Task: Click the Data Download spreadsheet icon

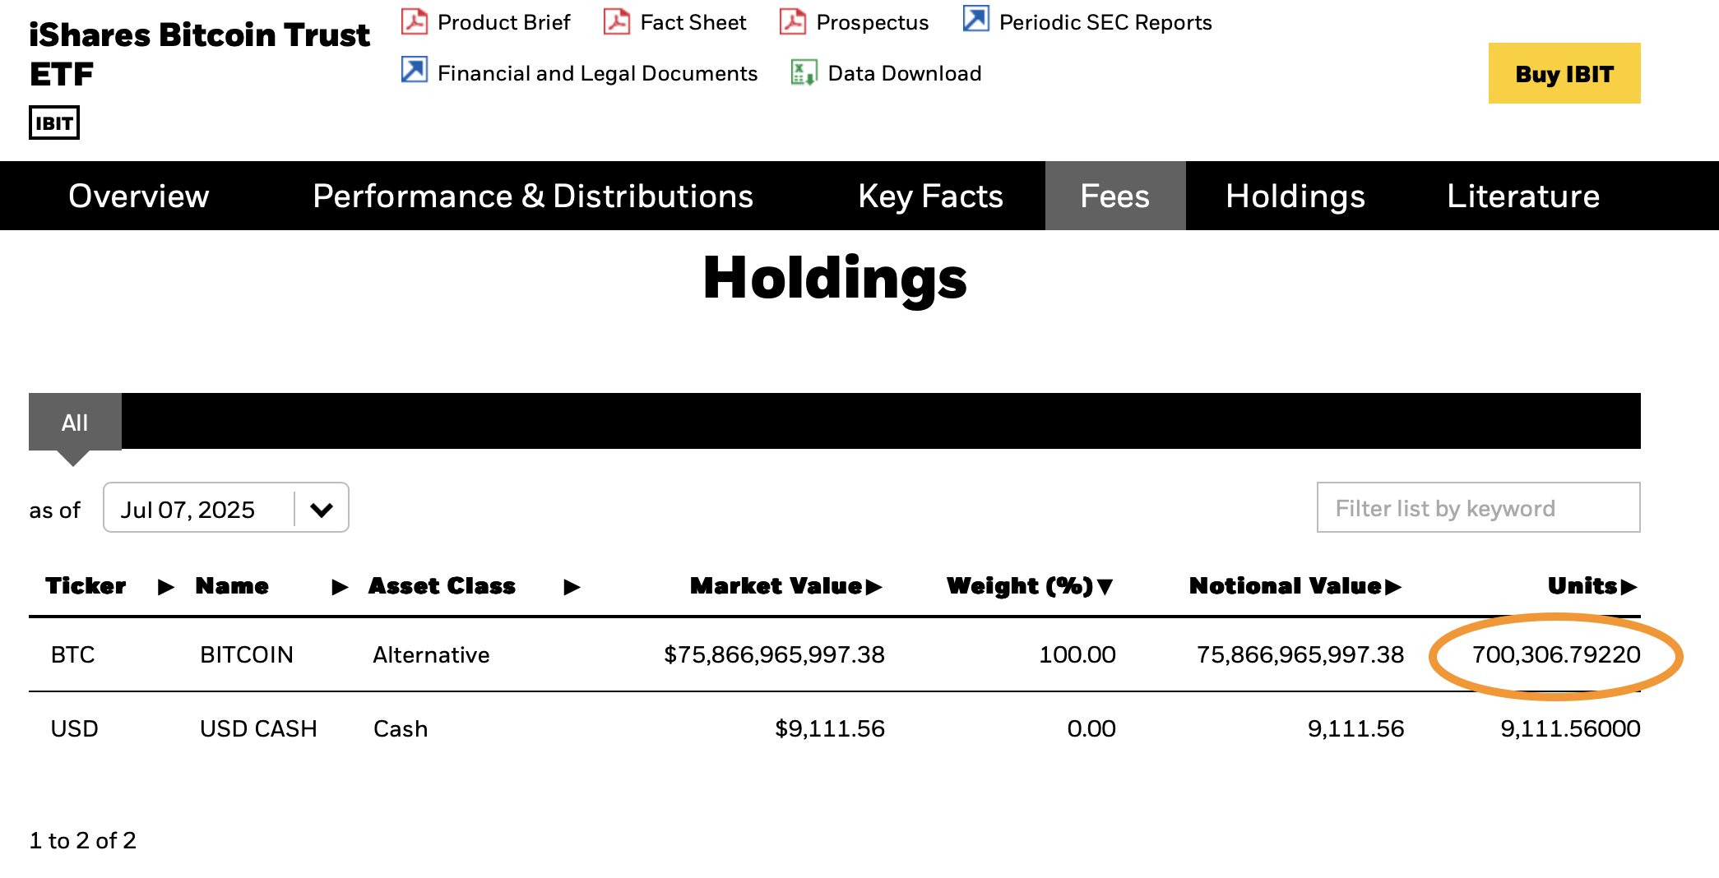Action: click(x=803, y=72)
